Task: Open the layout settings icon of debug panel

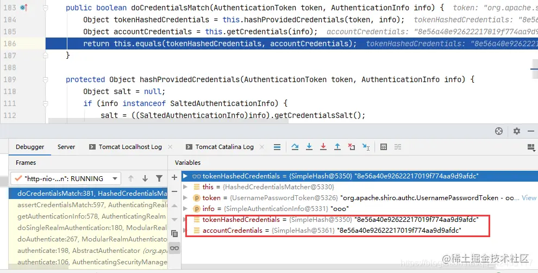Action: pyautogui.click(x=531, y=147)
